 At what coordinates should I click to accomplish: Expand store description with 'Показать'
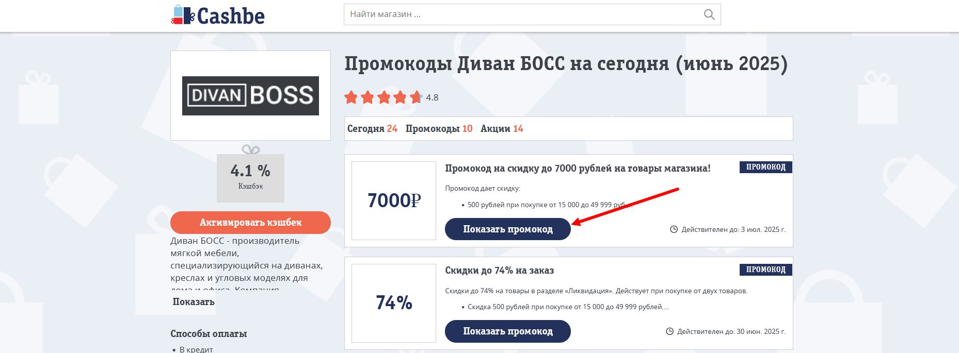194,302
